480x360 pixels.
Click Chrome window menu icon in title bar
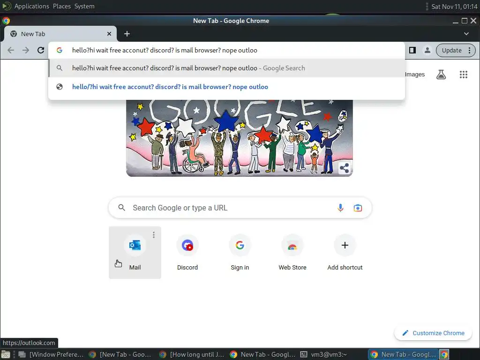(x=6, y=21)
